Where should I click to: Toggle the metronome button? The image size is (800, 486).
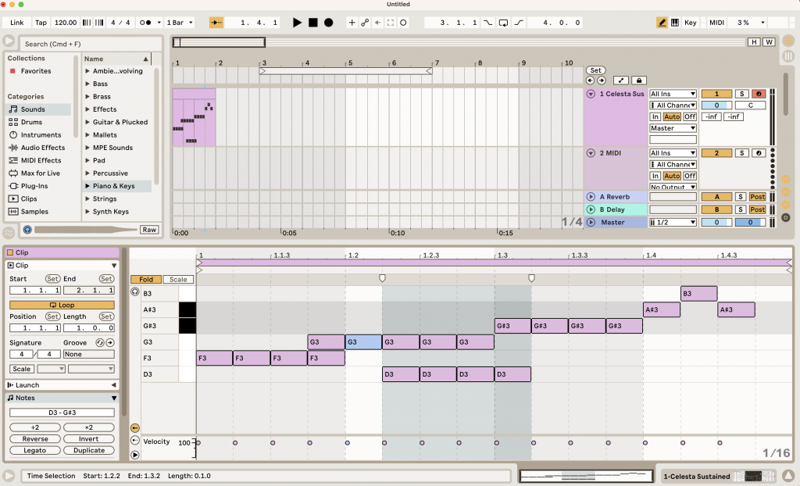click(145, 23)
